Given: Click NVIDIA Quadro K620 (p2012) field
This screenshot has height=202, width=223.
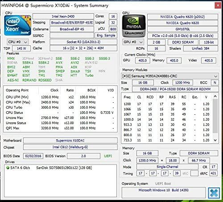Looking at the screenshot, I should tap(182, 17).
